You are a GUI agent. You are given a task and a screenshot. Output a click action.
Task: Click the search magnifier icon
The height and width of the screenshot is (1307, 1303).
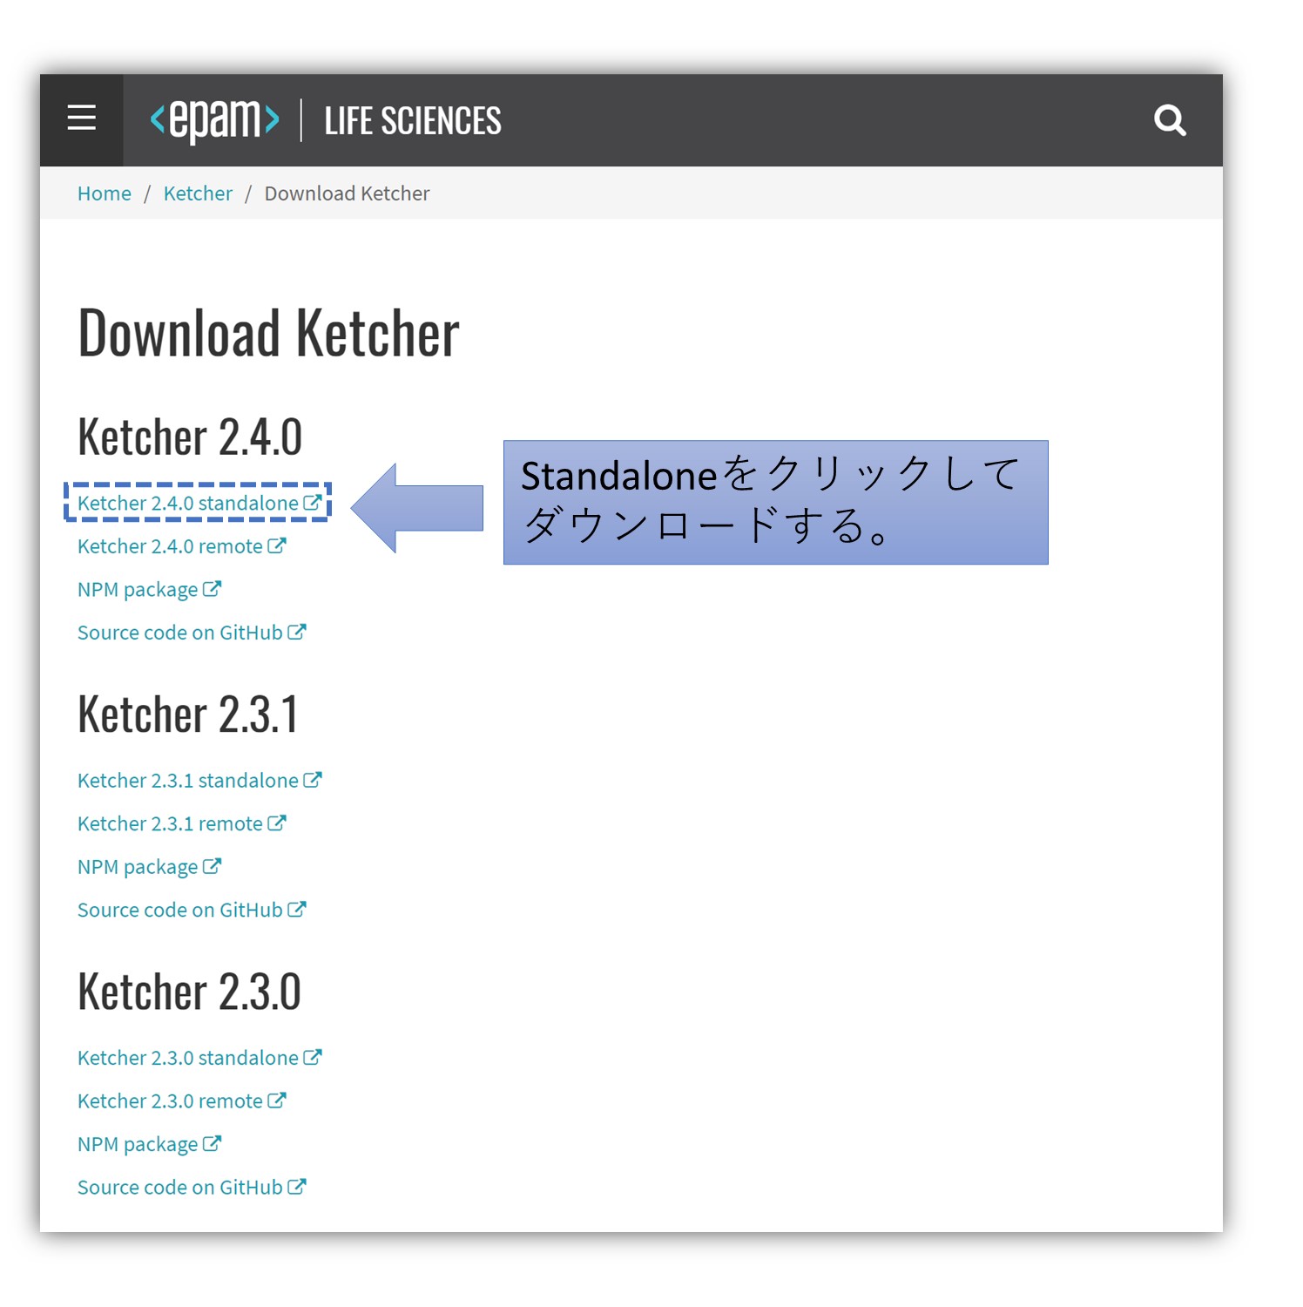click(x=1171, y=120)
